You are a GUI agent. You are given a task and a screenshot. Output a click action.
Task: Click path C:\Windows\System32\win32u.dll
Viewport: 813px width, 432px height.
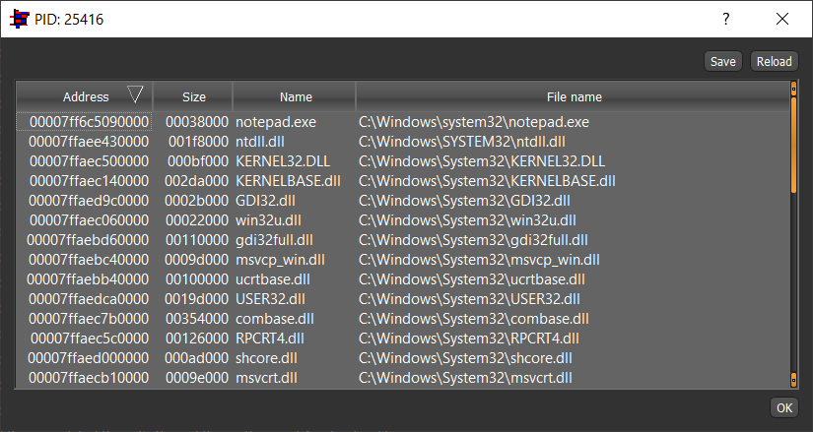[467, 220]
